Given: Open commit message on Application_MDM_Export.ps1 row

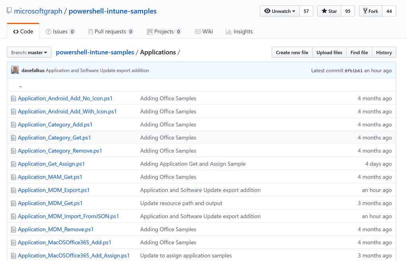Looking at the screenshot, I should [x=200, y=190].
